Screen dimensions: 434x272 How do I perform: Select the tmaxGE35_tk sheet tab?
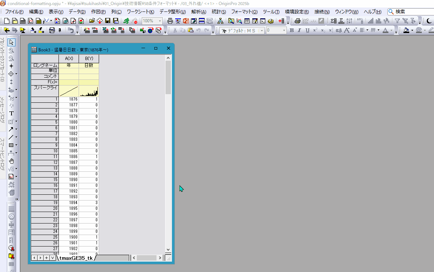coord(76,258)
